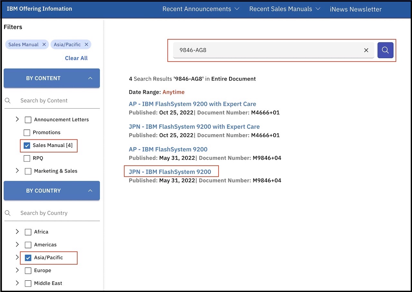Remove the Sales Manual filter chip

[x=44, y=44]
